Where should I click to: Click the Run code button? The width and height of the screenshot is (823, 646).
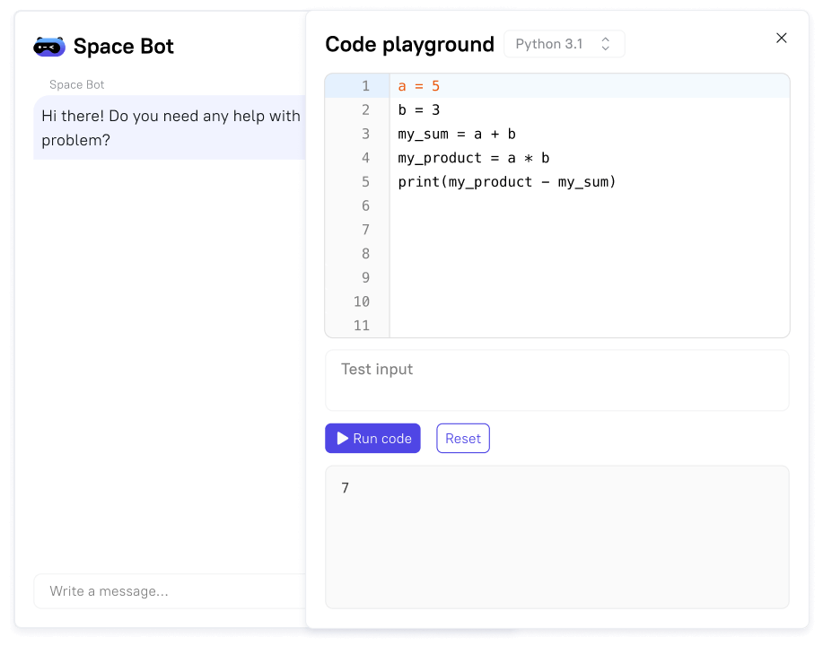(372, 439)
